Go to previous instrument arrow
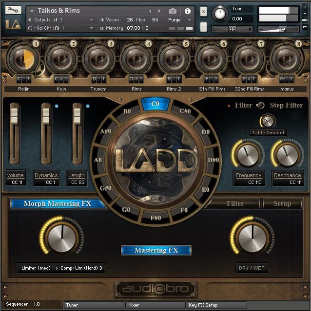The width and height of the screenshot is (311, 311). coord(150,11)
